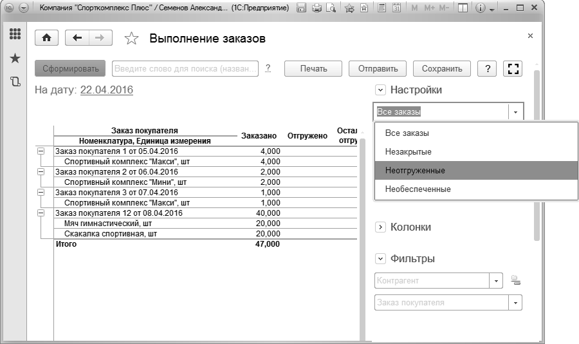The image size is (579, 344).
Task: Click the search word input field
Action: coord(185,69)
